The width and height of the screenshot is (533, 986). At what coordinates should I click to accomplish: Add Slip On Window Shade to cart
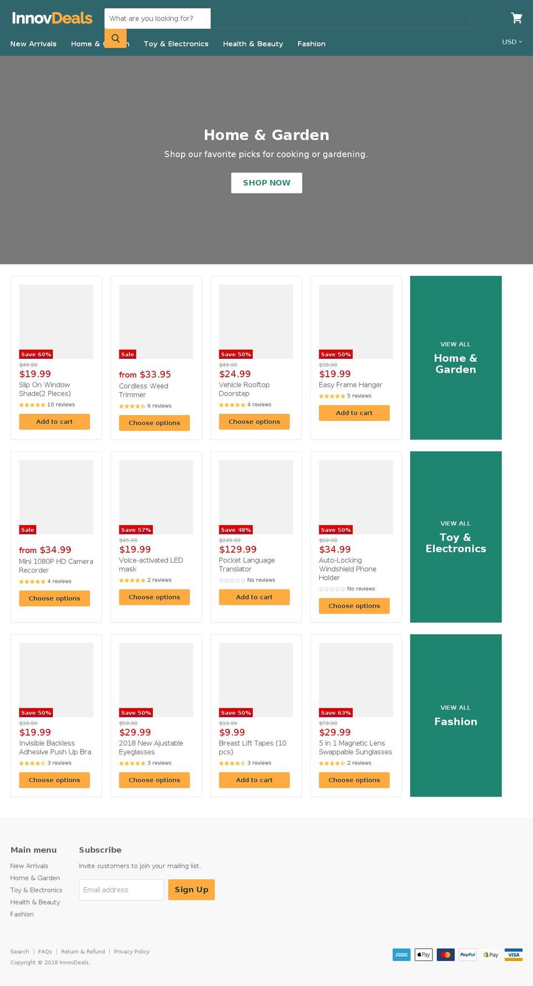[54, 422]
